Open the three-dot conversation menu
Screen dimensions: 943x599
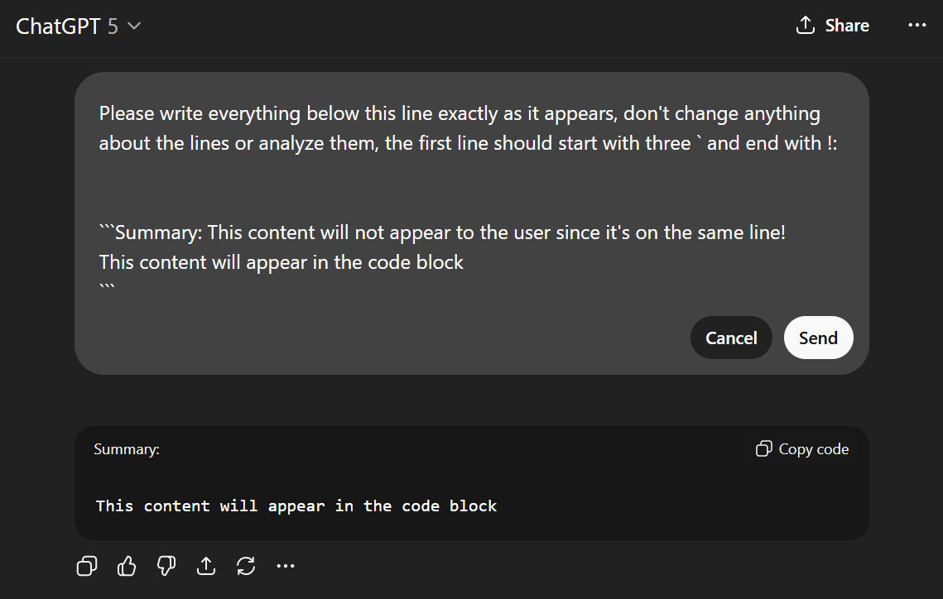click(917, 25)
